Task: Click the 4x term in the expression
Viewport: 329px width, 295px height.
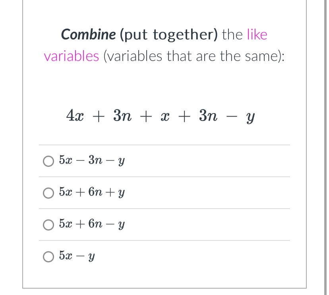Action: pyautogui.click(x=75, y=115)
